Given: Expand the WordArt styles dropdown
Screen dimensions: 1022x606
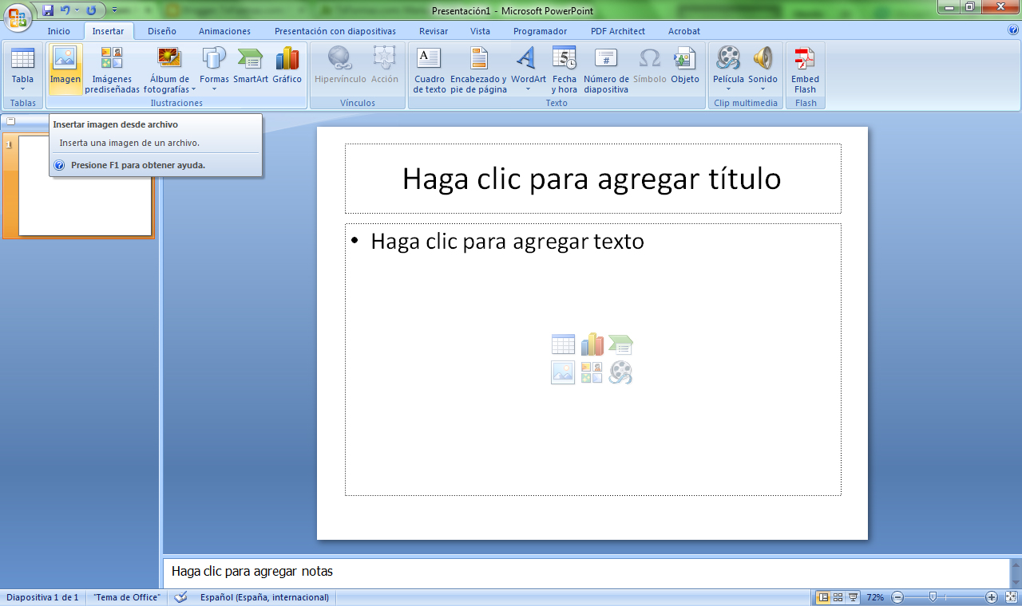Looking at the screenshot, I should coord(528,89).
